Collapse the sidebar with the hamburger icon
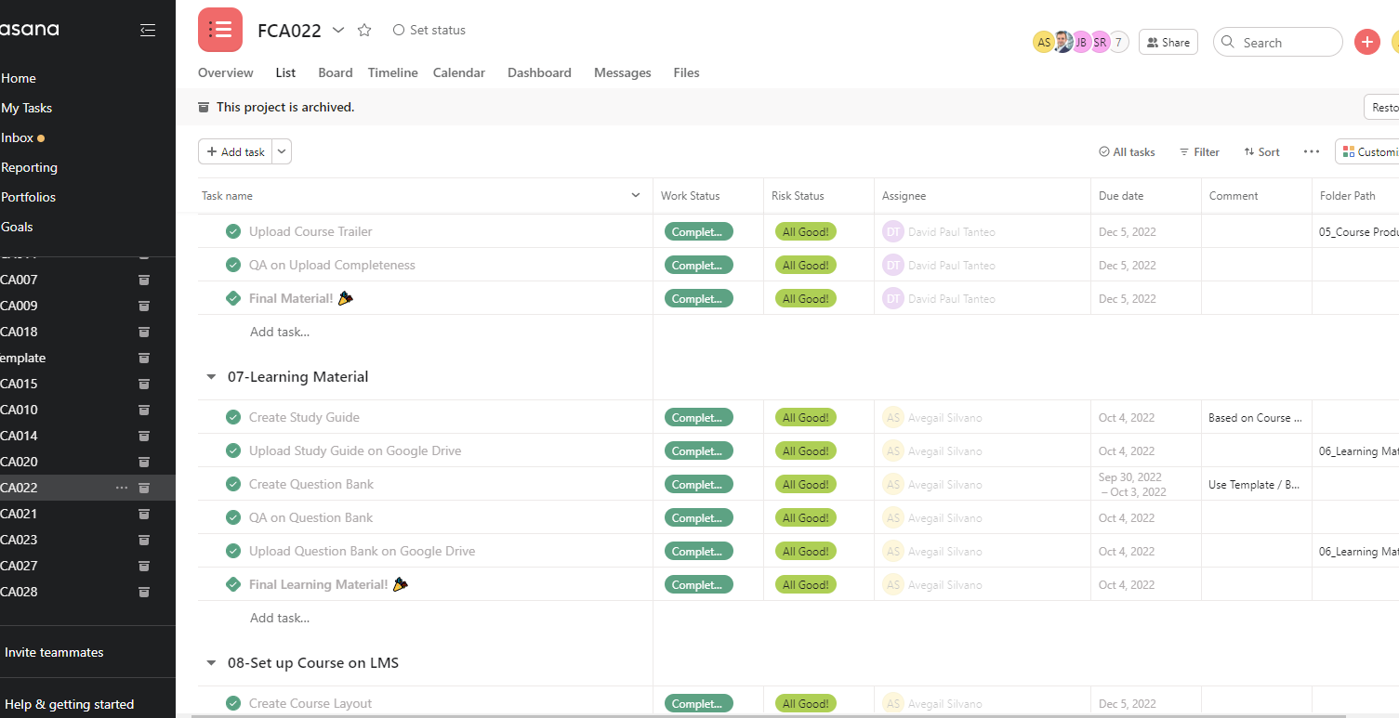 pyautogui.click(x=148, y=30)
